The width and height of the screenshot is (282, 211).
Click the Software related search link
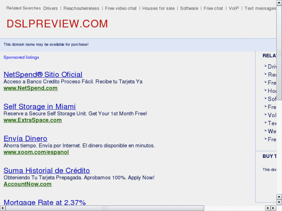(x=189, y=8)
